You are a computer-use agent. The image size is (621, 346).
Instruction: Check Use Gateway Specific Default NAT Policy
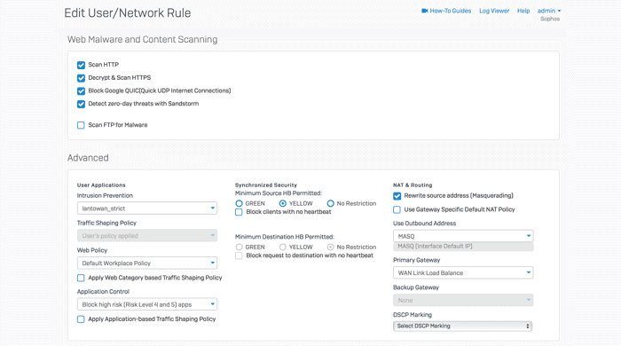tap(397, 209)
